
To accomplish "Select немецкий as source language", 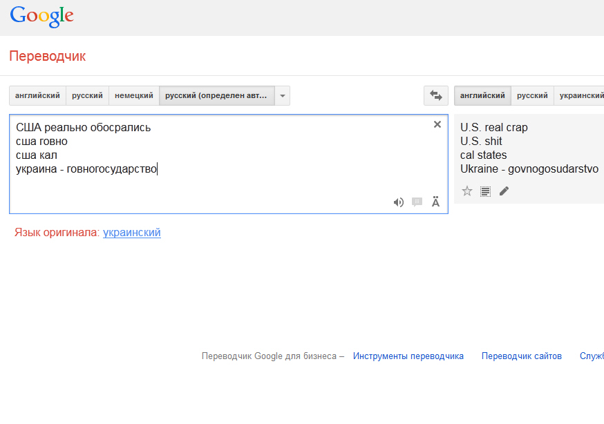I will click(x=134, y=95).
